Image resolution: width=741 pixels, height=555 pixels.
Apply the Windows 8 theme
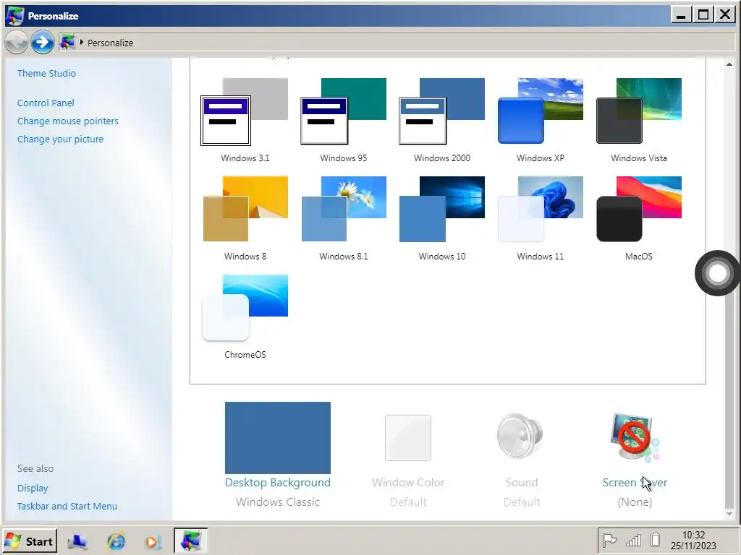(x=245, y=209)
